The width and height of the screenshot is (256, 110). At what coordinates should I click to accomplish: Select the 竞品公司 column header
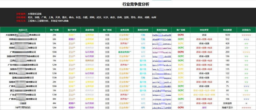point(23,30)
